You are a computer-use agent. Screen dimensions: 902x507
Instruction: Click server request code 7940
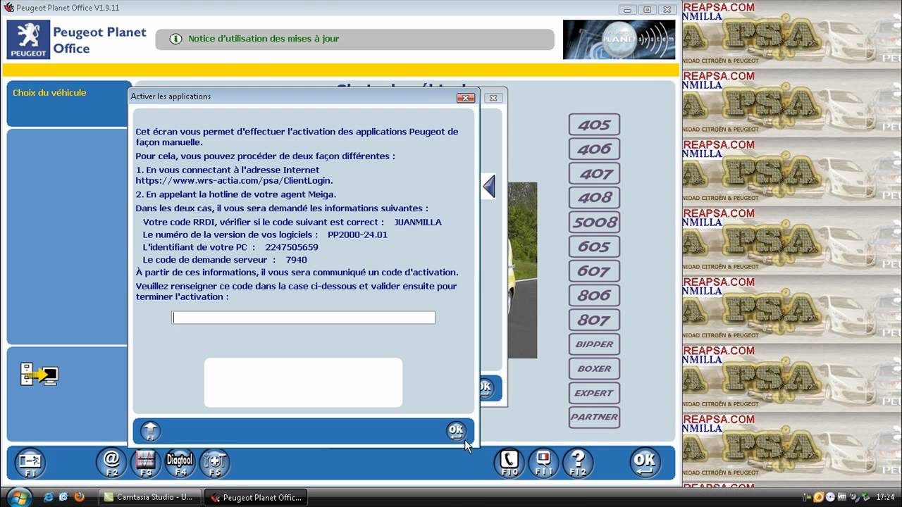(297, 260)
